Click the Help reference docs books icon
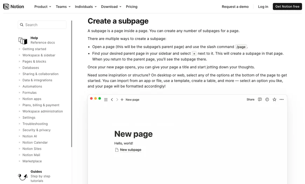This screenshot has height=184, width=305. pos(23,41)
